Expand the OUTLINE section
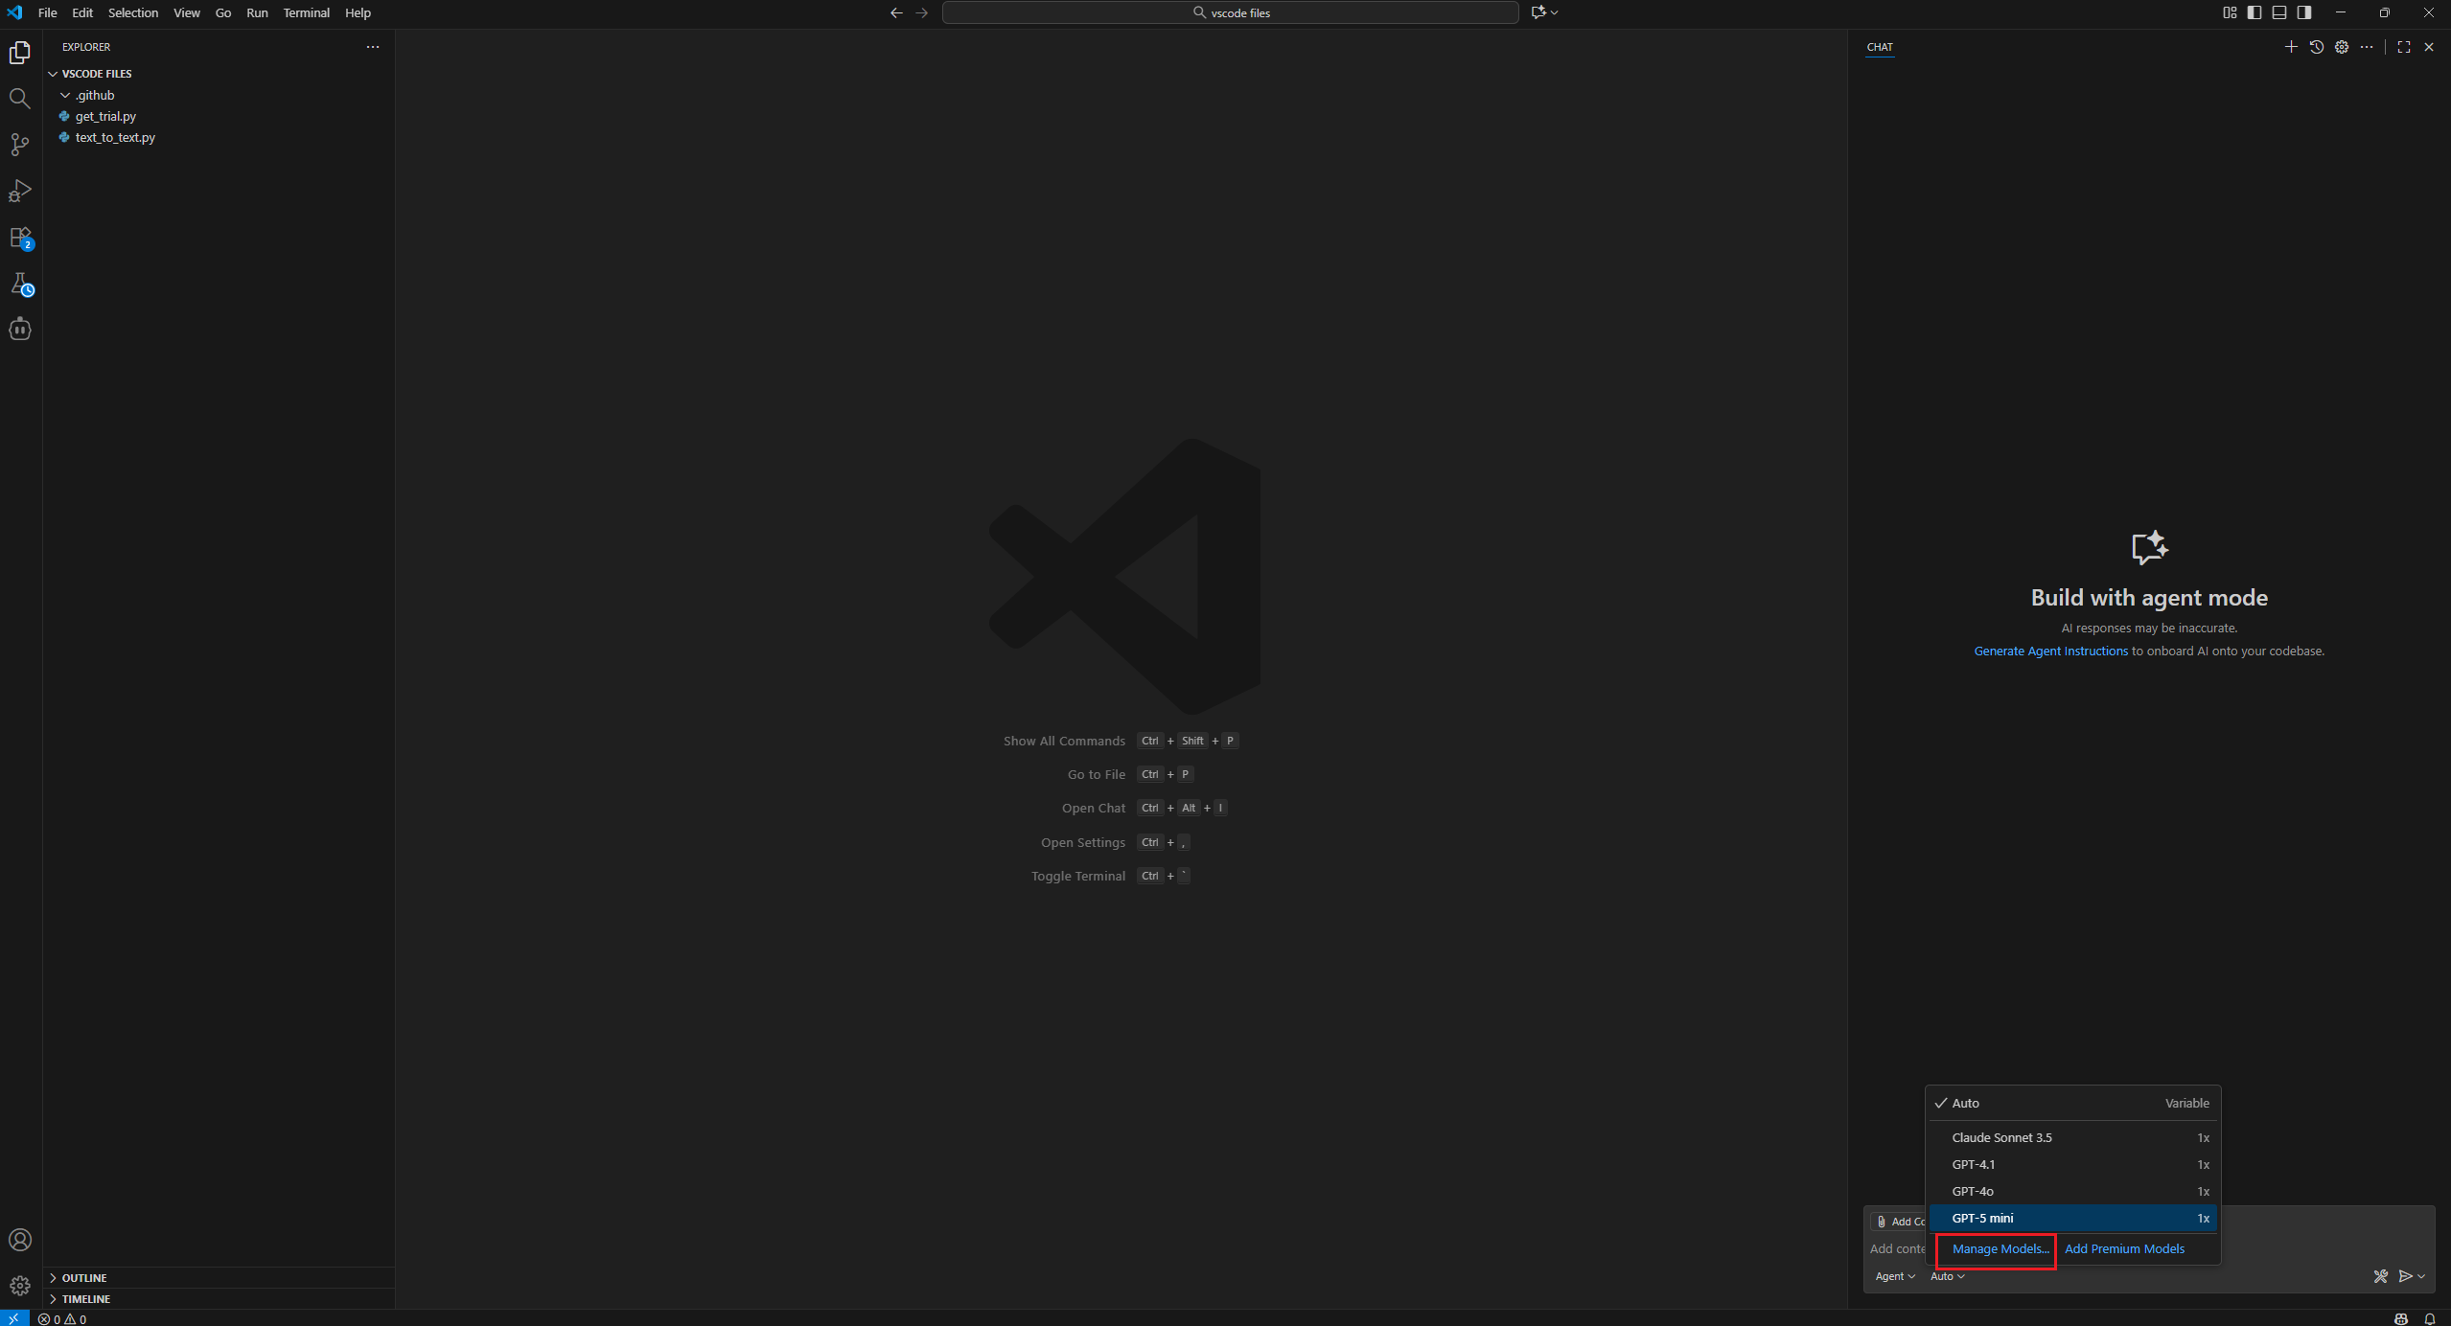Image resolution: width=2451 pixels, height=1326 pixels. (x=84, y=1278)
